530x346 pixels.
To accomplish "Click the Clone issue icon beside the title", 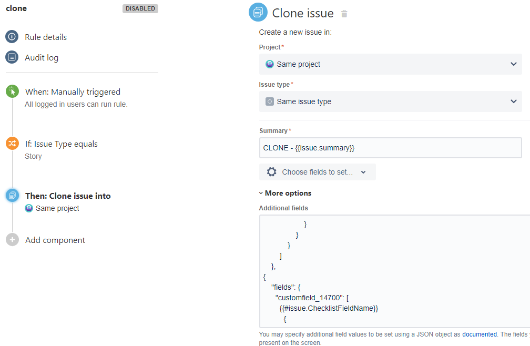I will pyautogui.click(x=258, y=12).
